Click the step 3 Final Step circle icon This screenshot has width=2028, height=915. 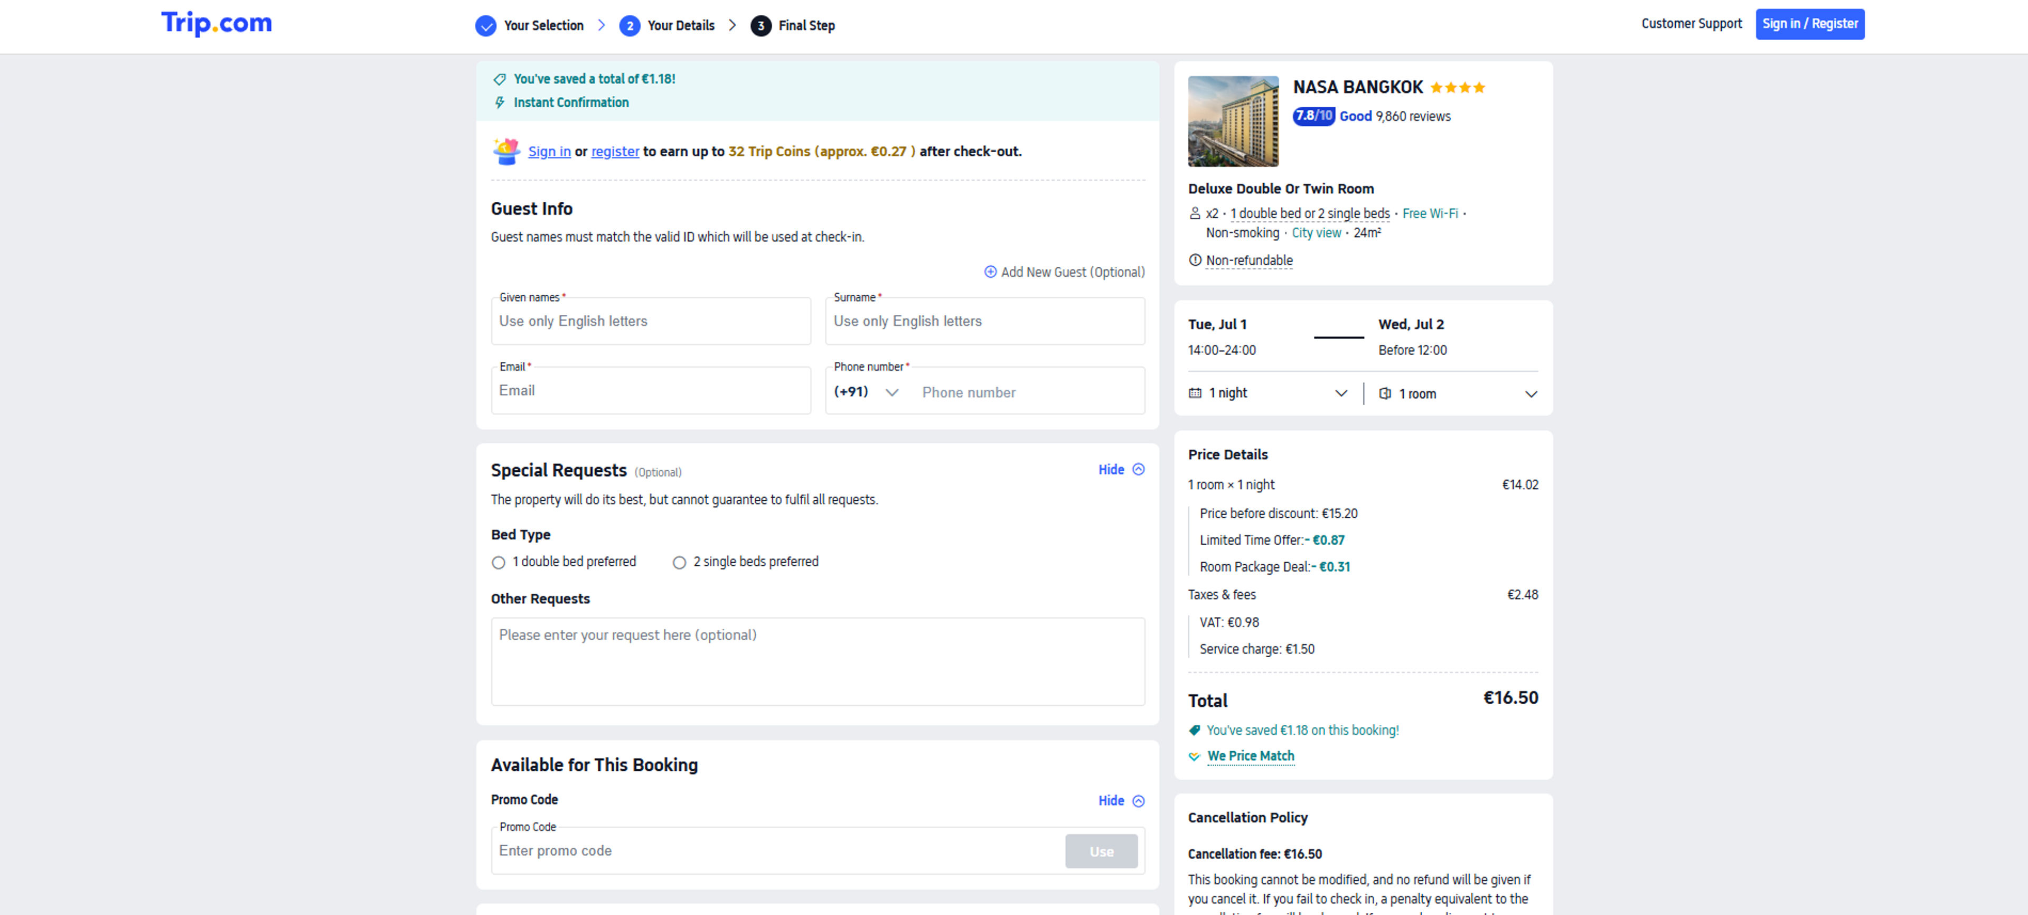click(760, 26)
